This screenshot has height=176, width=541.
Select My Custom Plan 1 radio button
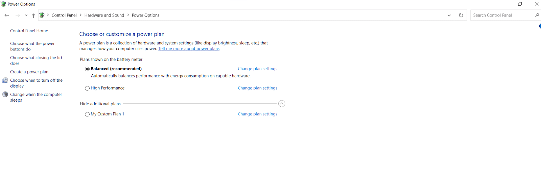[x=87, y=114]
